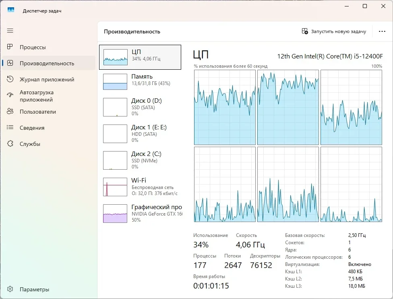Open the hamburger navigation menu
The image size is (393, 299).
click(x=10, y=31)
